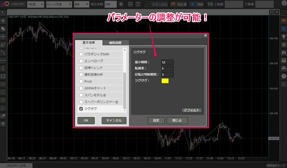Click the lightbulb icon in right sidebar
This screenshot has height=168, width=287.
coord(284,37)
